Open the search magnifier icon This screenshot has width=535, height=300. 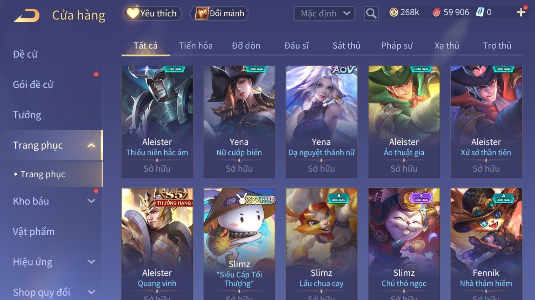tap(371, 14)
